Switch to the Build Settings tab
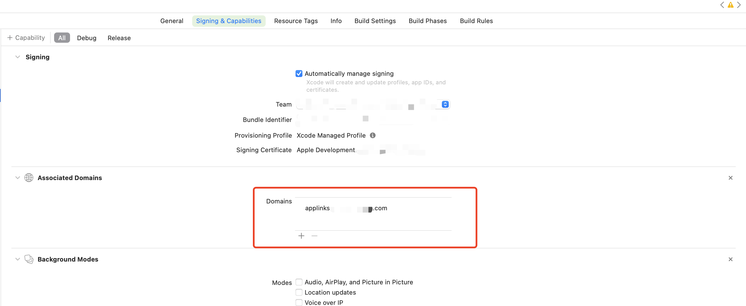This screenshot has height=306, width=746. [x=375, y=21]
